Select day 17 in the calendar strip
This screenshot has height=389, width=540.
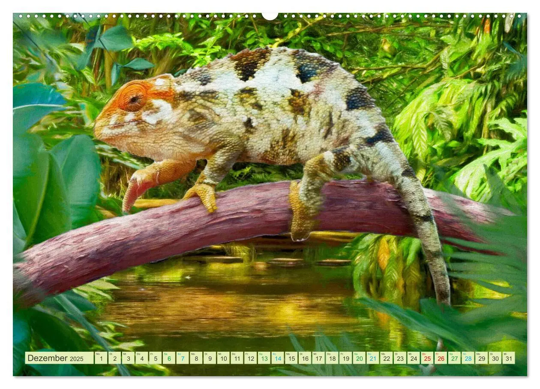pos(318,358)
